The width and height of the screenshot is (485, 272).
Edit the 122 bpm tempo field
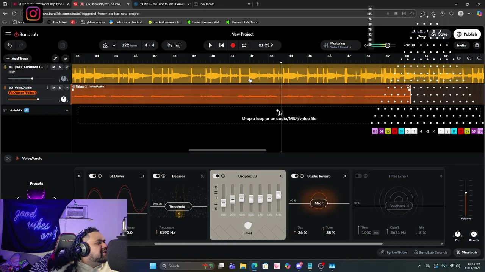tap(129, 45)
